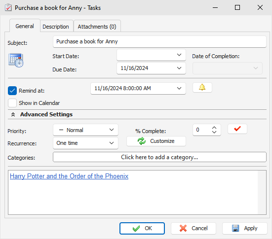The width and height of the screenshot is (272, 239).
Task: Open the Priority Normal dropdown
Action: 85,130
